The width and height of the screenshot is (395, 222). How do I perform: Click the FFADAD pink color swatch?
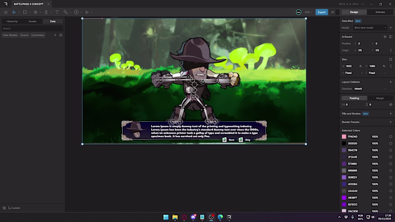[x=344, y=137]
